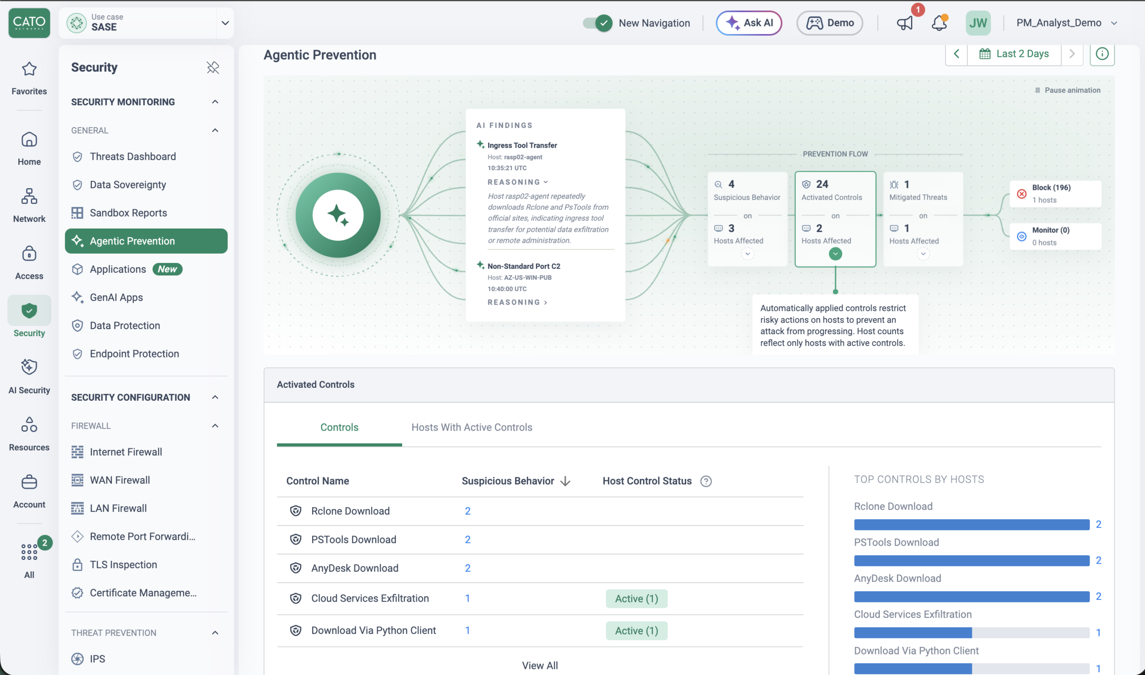This screenshot has height=675, width=1145.
Task: Collapse the Security Monitoring section
Action: 215,102
